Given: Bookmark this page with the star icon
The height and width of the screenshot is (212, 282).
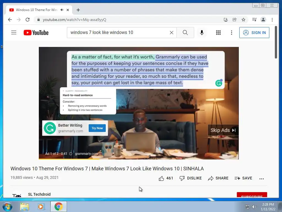Looking at the screenshot, I should pyautogui.click(x=243, y=20).
